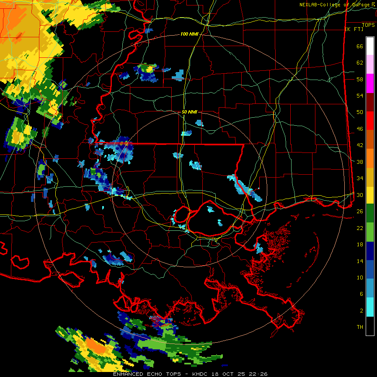
Task: Click the '14' legend value label
Action: pos(360,261)
